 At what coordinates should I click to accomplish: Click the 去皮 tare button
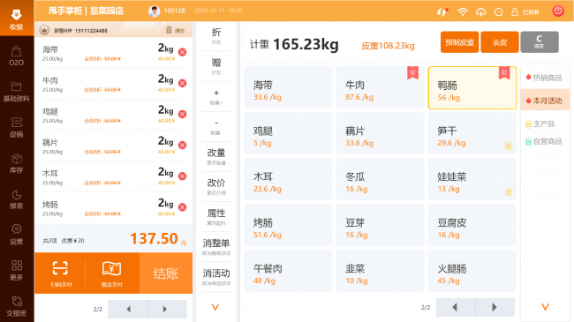(500, 42)
